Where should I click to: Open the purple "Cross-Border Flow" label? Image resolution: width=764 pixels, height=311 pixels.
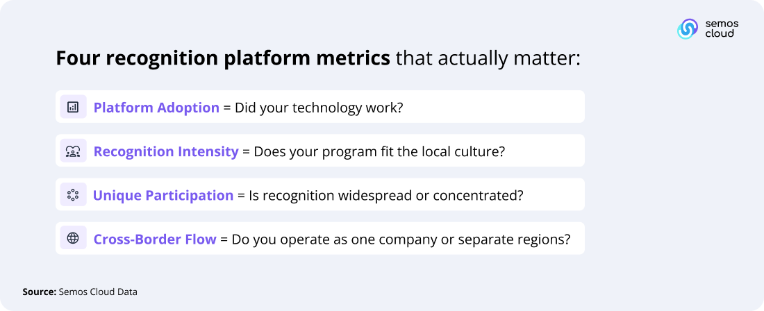155,239
